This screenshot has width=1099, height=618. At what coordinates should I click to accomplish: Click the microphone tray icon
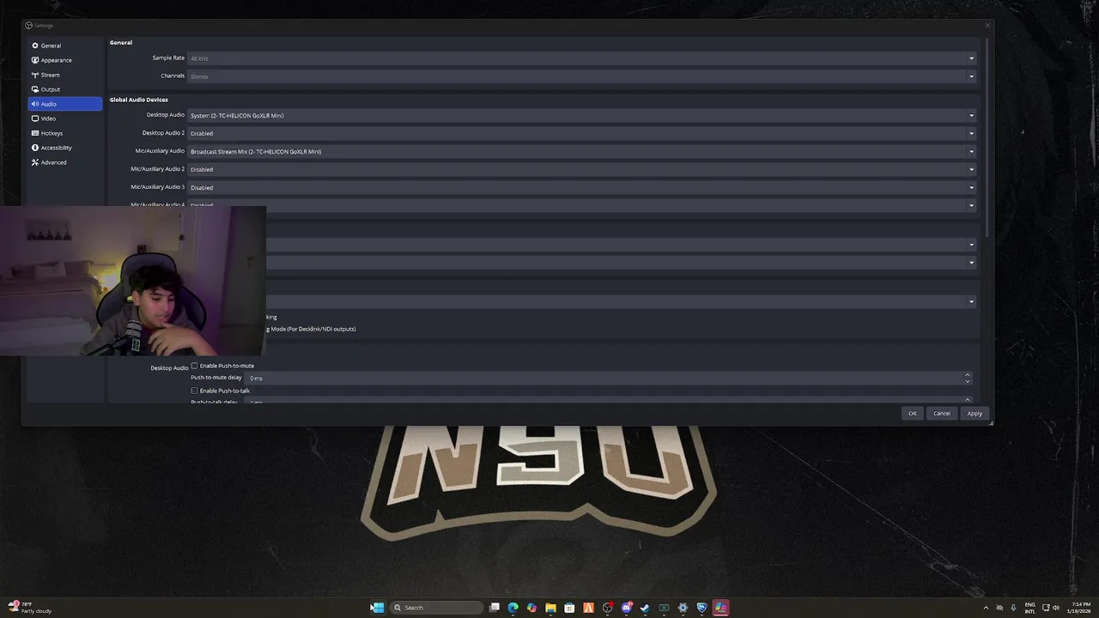click(x=1013, y=608)
